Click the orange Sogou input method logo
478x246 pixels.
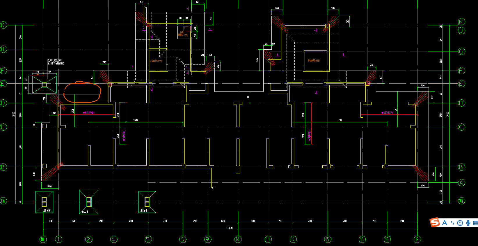435,222
